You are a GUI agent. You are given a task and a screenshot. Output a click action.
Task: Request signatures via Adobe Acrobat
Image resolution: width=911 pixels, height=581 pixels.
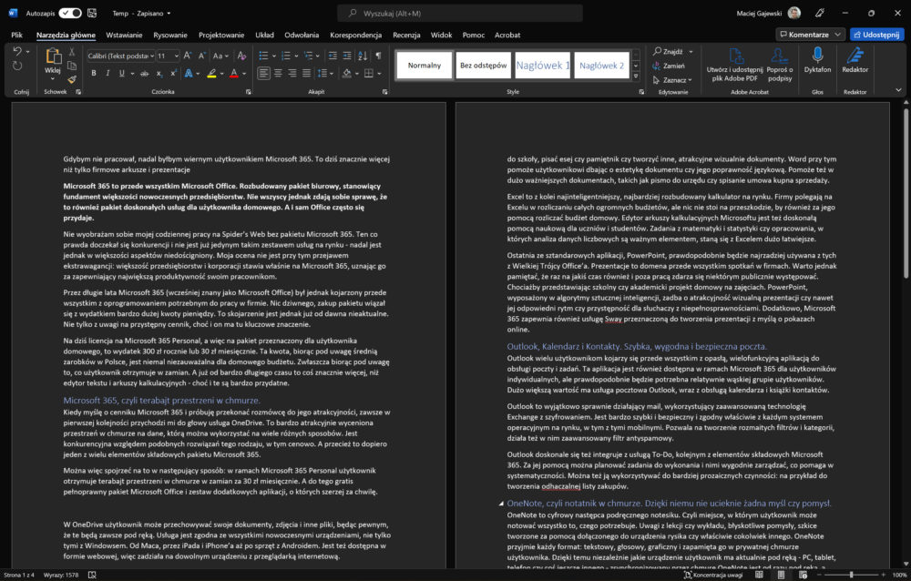point(780,64)
